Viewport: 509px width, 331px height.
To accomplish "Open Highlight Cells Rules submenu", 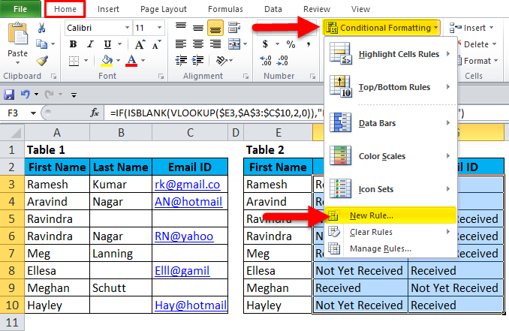I will pos(390,54).
